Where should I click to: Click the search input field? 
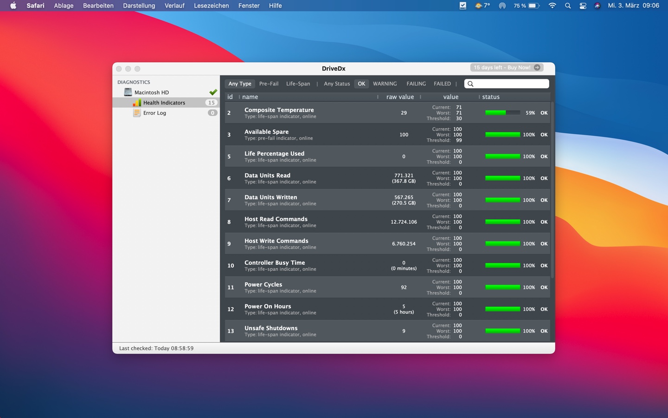pyautogui.click(x=507, y=84)
